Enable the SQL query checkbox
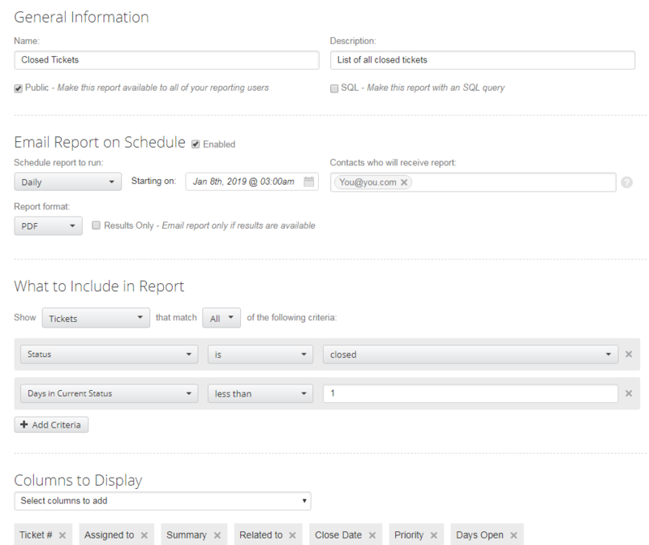This screenshot has width=649, height=545. click(333, 88)
